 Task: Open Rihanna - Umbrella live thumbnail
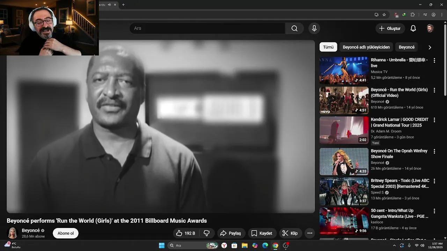click(x=344, y=70)
